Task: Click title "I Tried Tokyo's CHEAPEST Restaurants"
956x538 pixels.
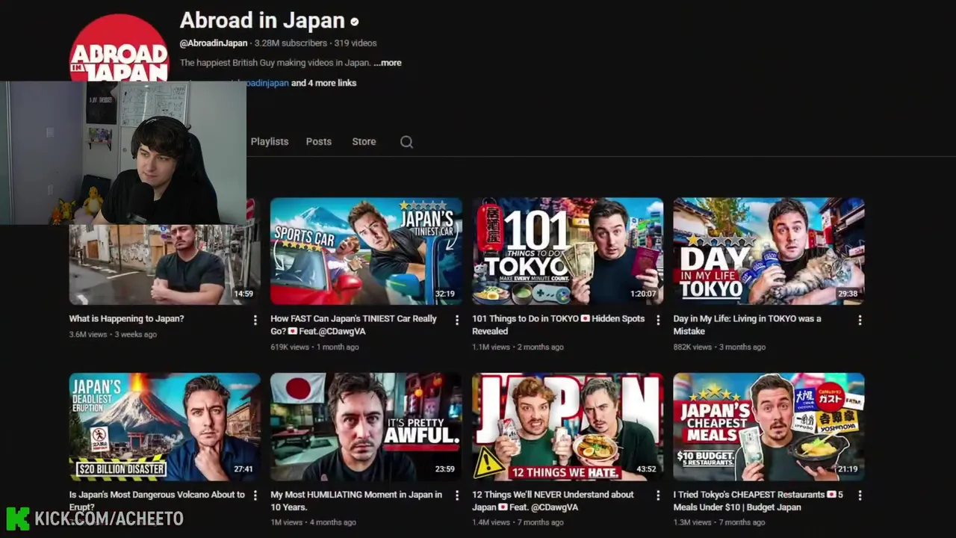Action: [758, 501]
